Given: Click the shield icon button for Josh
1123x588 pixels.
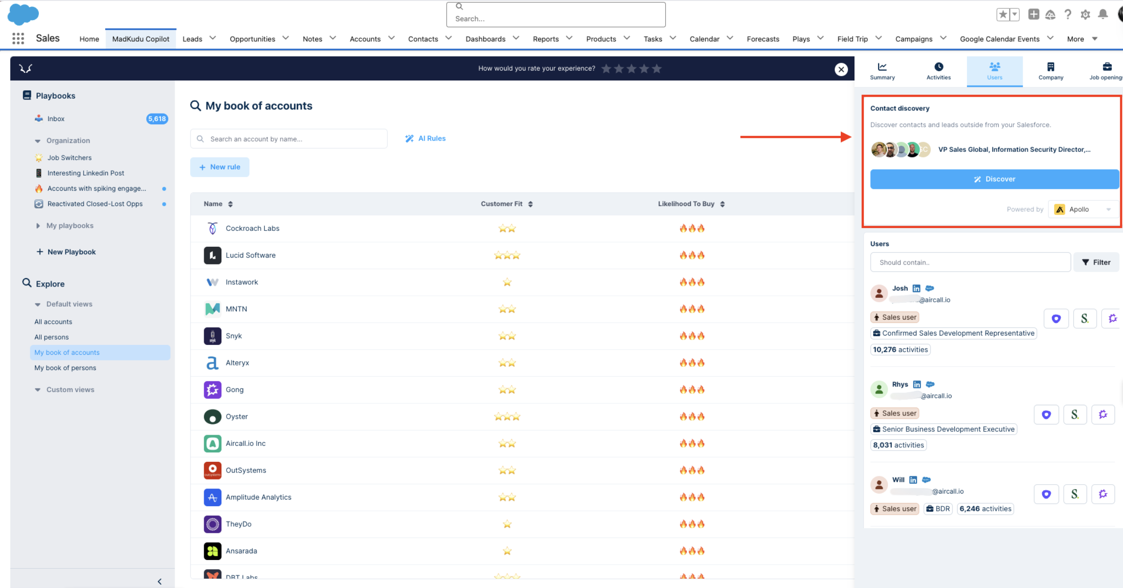Looking at the screenshot, I should [1056, 319].
